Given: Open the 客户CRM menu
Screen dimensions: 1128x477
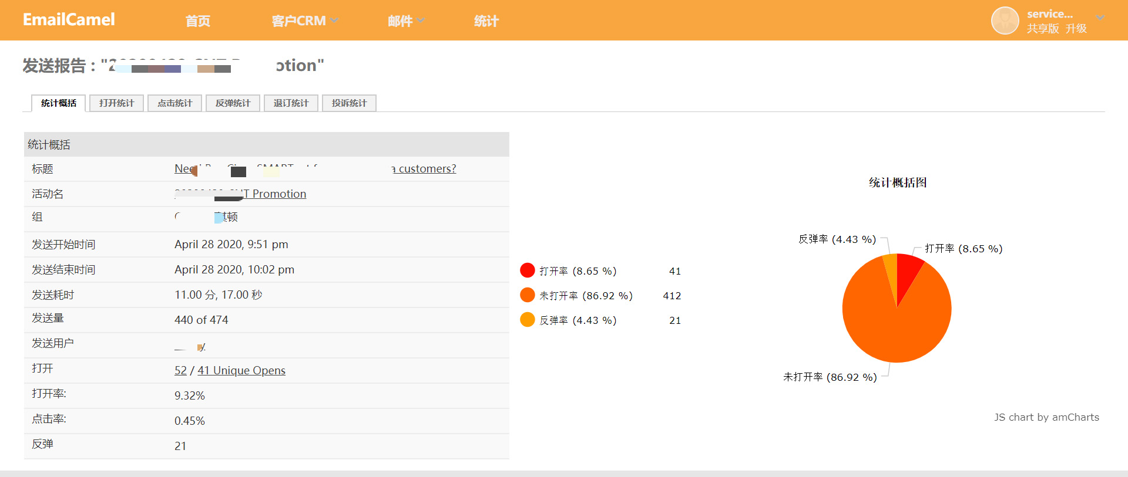Looking at the screenshot, I should point(298,21).
